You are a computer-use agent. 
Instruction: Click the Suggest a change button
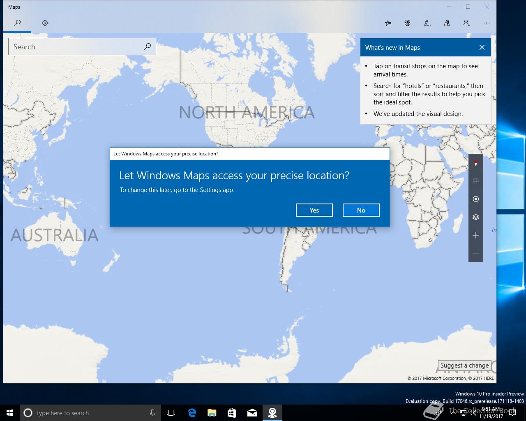[x=464, y=365]
